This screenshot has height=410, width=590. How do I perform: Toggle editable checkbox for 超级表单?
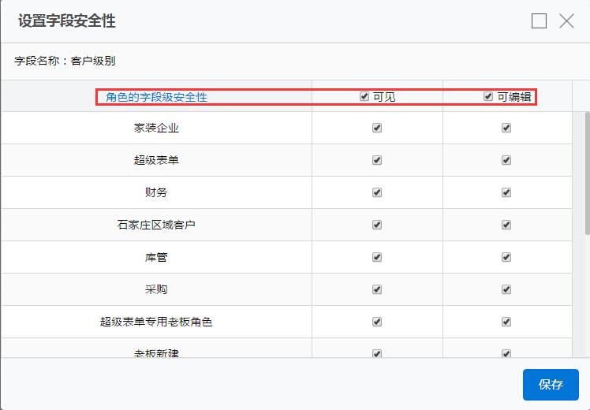[x=506, y=160]
